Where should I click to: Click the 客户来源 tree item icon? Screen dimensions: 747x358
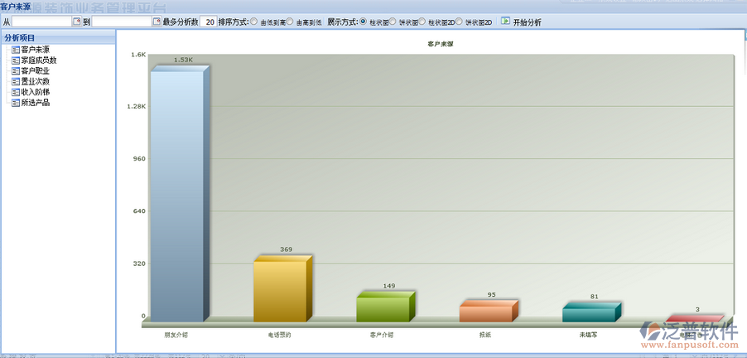(x=15, y=50)
